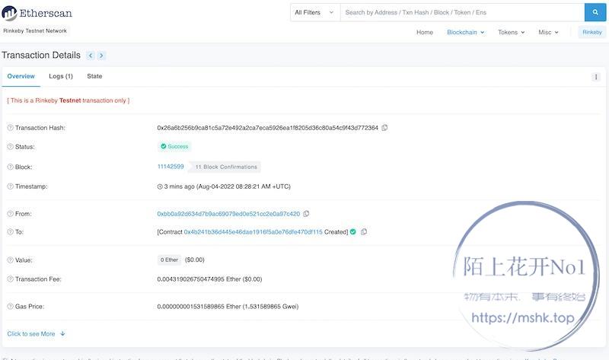This screenshot has width=609, height=360.
Task: Go to previous transaction arrow
Action: (91, 56)
